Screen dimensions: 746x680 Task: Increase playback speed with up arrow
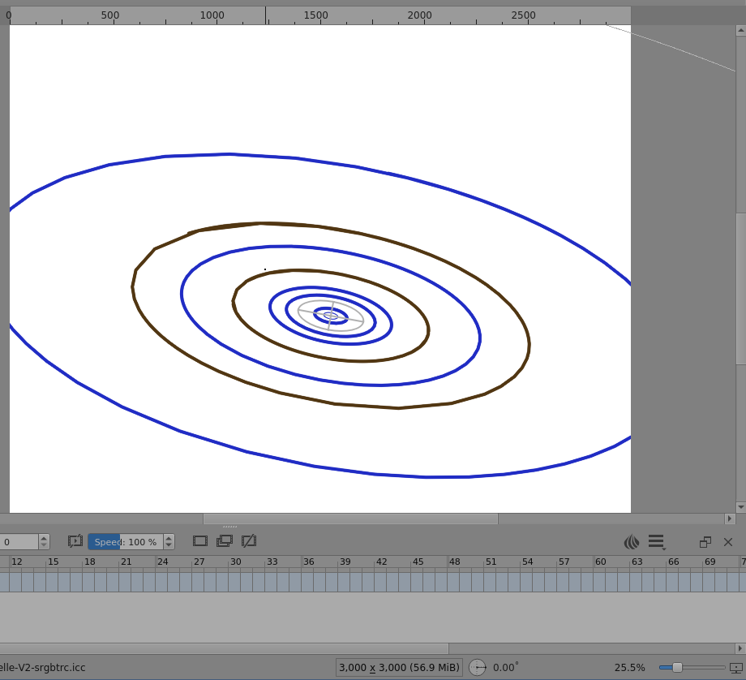pos(169,538)
